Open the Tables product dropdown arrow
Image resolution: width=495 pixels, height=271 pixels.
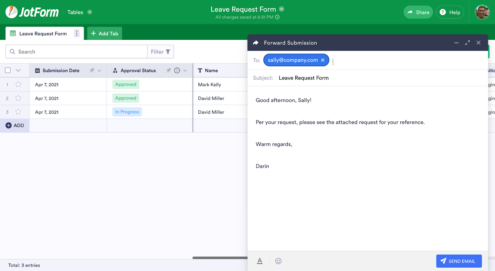pos(90,12)
